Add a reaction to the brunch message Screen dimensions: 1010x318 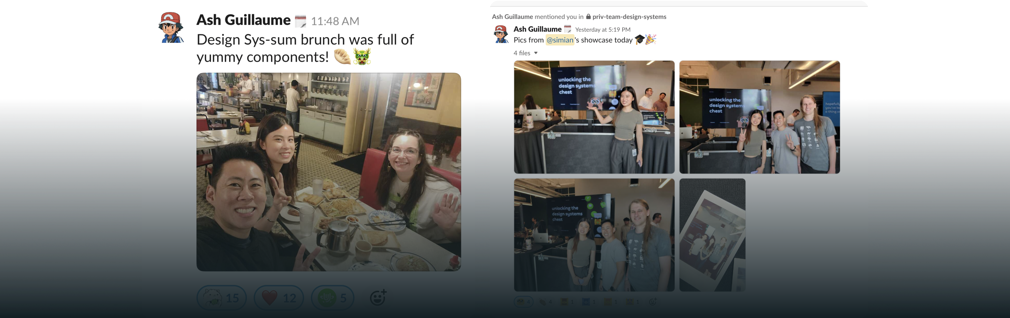(x=378, y=298)
